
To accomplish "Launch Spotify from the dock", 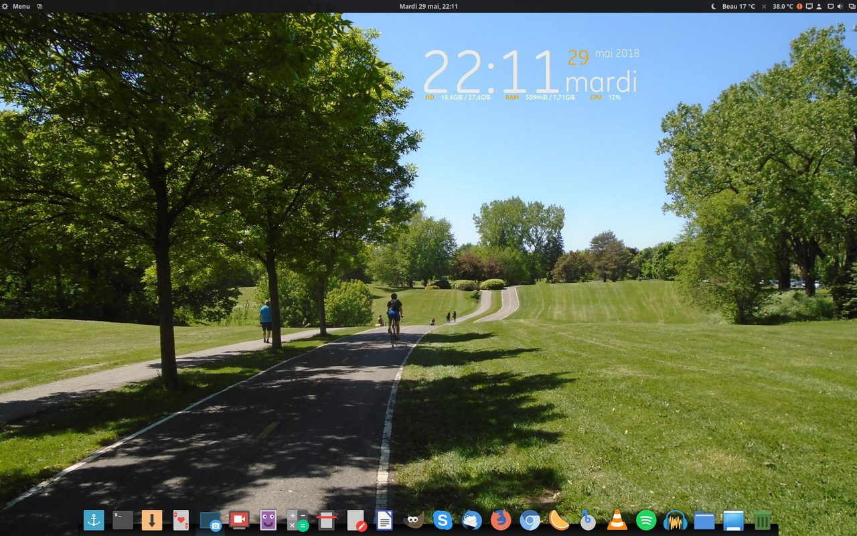I will pyautogui.click(x=646, y=520).
